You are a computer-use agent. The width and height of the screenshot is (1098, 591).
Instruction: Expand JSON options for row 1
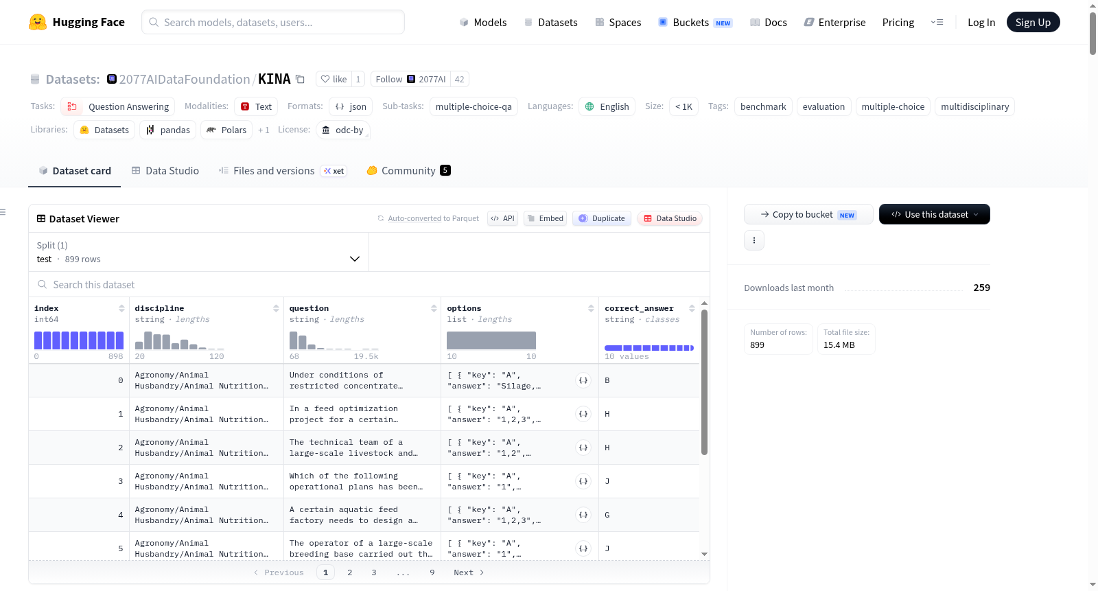pyautogui.click(x=583, y=414)
